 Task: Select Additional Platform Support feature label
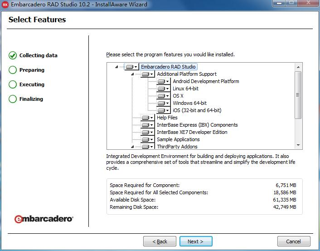pos(187,74)
